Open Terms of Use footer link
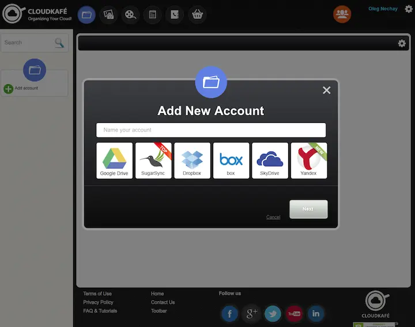 click(97, 294)
